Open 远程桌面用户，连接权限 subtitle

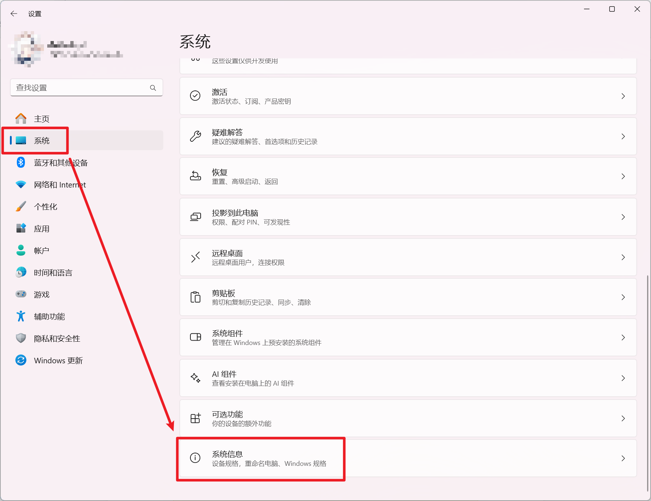[248, 263]
